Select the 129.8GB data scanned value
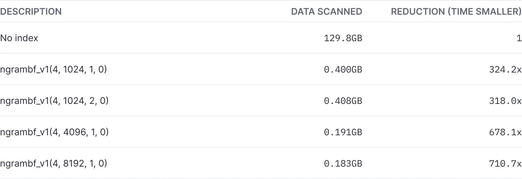 [x=343, y=38]
